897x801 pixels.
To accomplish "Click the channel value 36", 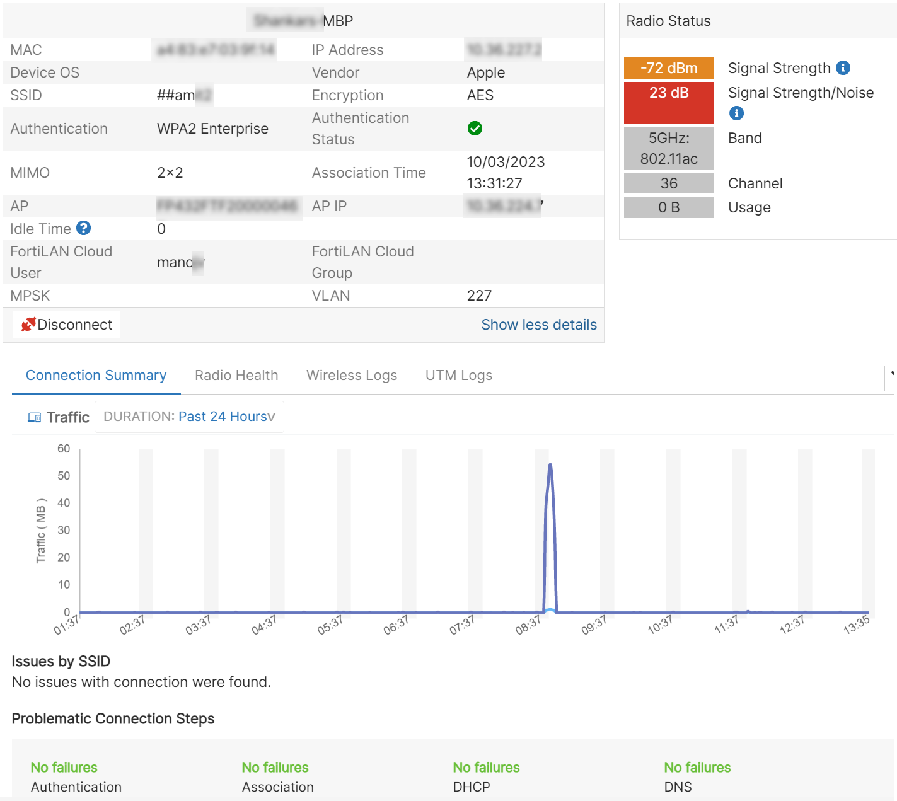I will 669,183.
